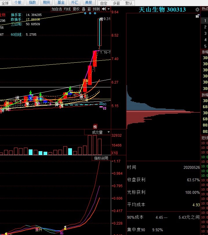
Task: Open 指标说明 indicator description
Action: 101,158
